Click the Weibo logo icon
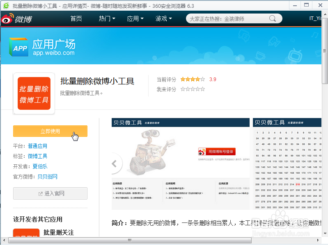 pyautogui.click(x=7, y=19)
